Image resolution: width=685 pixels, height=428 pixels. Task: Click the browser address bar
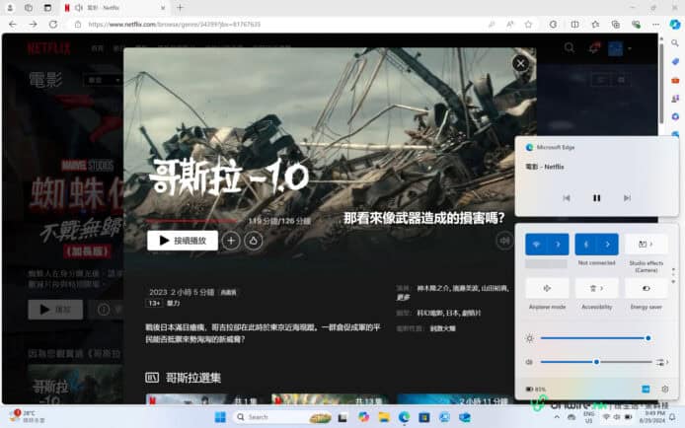(276, 24)
